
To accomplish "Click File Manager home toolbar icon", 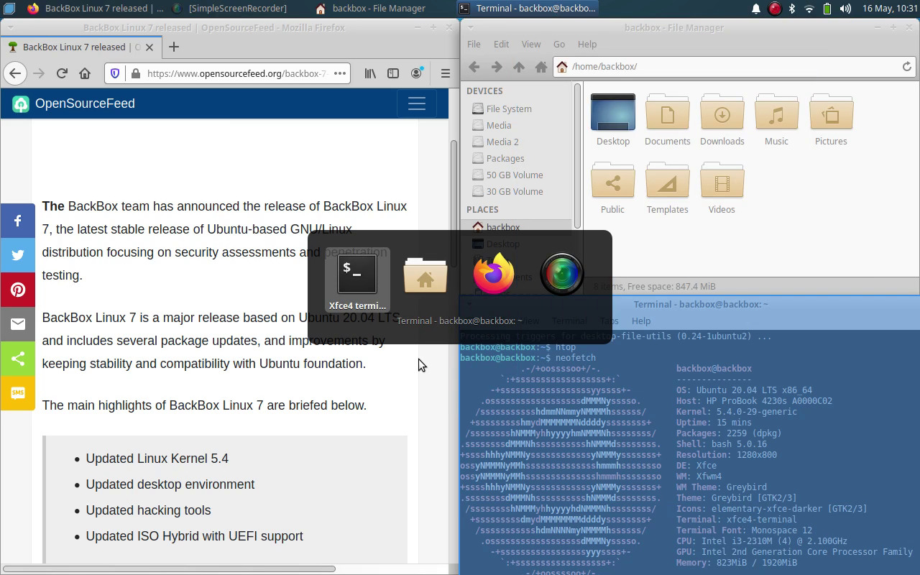I will coord(541,67).
